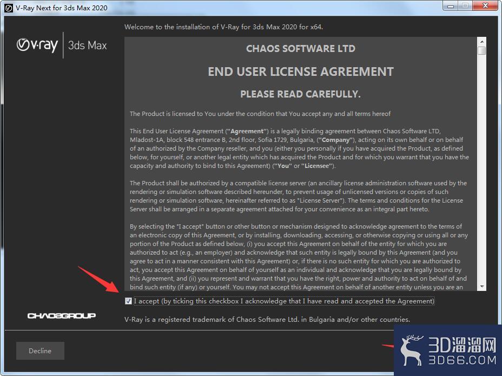Click PLEASE READ CAREFULLY text
Screen dimensions: 502x376
point(300,94)
